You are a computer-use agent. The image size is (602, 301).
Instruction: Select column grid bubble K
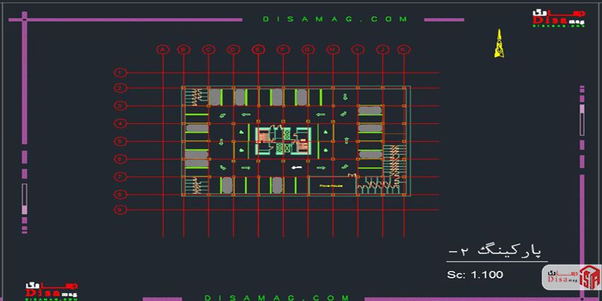[403, 50]
